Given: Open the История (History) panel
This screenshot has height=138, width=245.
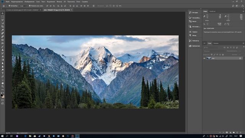Looking at the screenshot, I should 194,13.
